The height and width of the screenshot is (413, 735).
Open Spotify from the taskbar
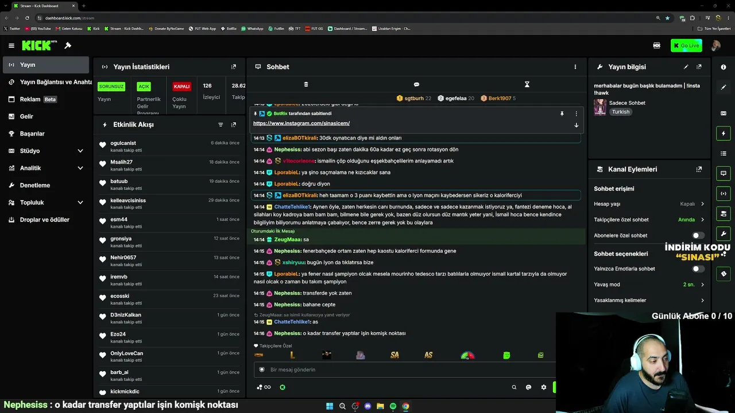[x=393, y=406]
